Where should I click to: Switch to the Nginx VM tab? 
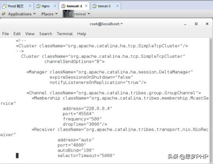(x=46, y=6)
